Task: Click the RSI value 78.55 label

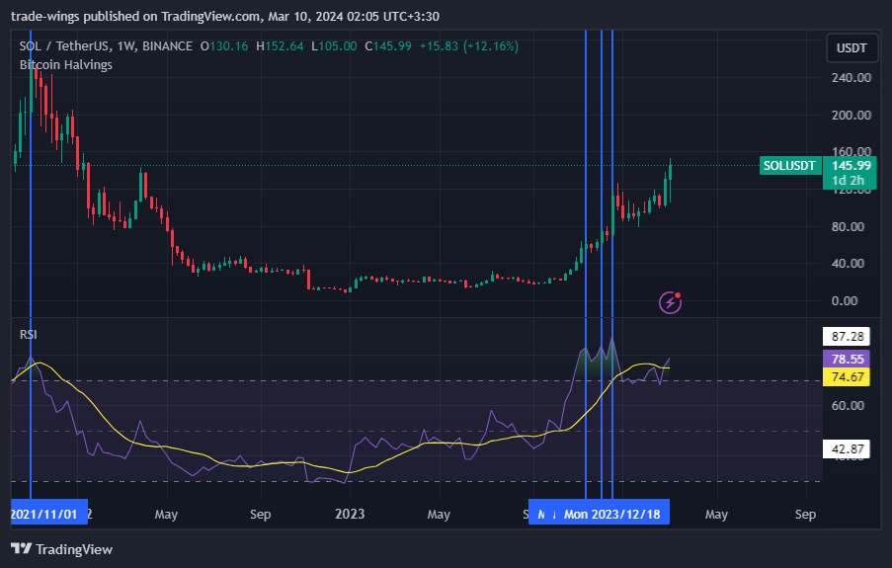Action: [847, 360]
